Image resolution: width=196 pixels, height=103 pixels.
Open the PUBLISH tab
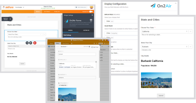[57, 12]
